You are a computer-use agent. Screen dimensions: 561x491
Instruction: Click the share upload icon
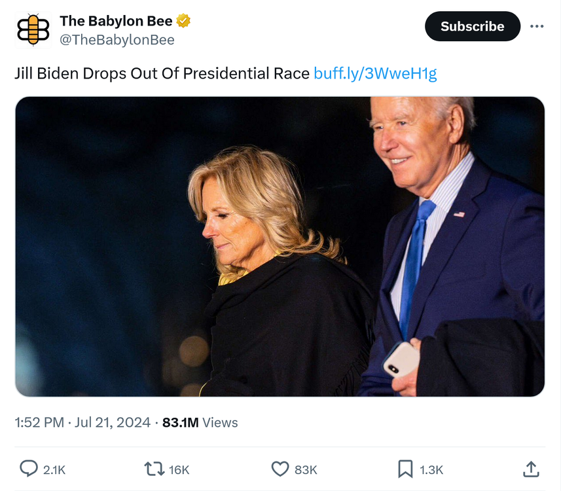click(x=531, y=469)
